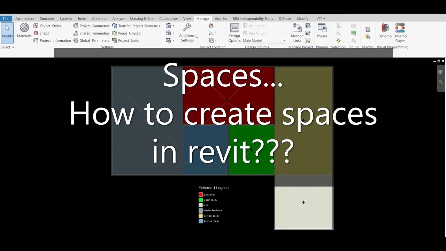The width and height of the screenshot is (446, 251).
Task: Click the Hall legend swatch
Action: [x=201, y=205]
